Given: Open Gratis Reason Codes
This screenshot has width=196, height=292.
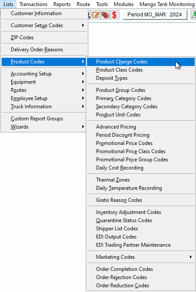Looking at the screenshot, I should click(x=141, y=200).
